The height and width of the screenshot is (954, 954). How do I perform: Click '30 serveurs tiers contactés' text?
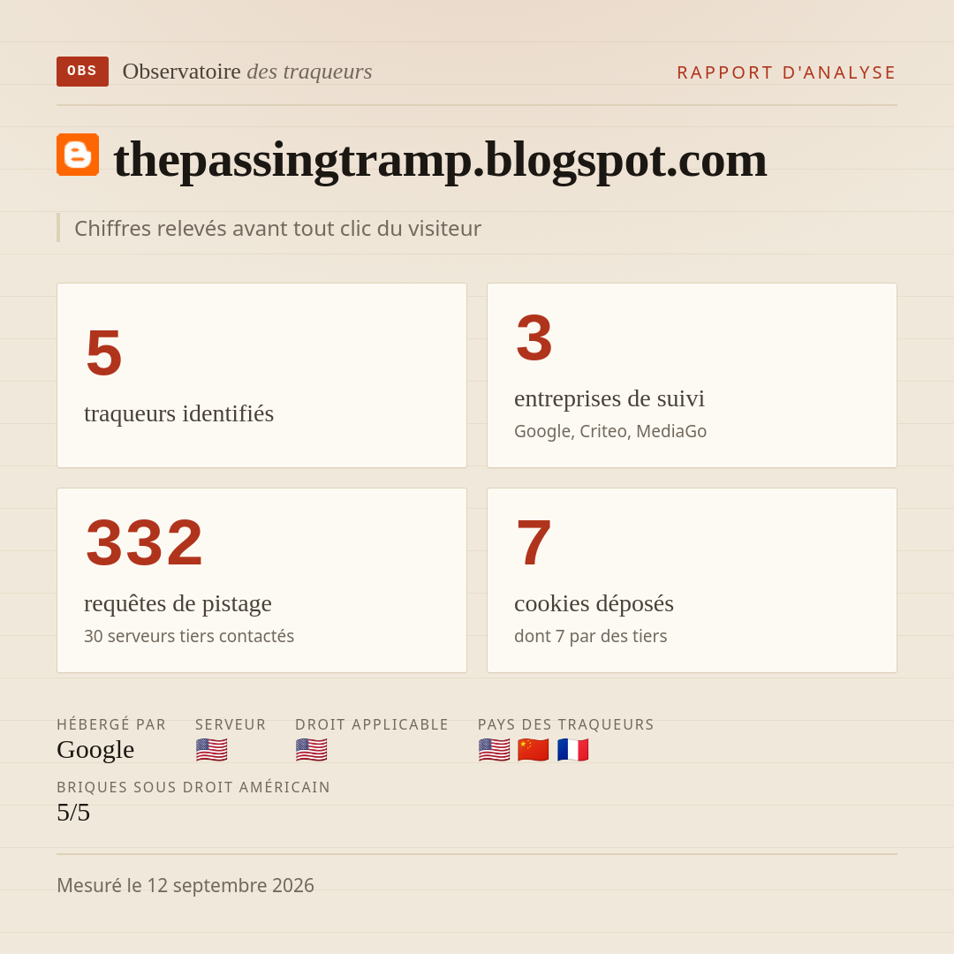coord(189,636)
